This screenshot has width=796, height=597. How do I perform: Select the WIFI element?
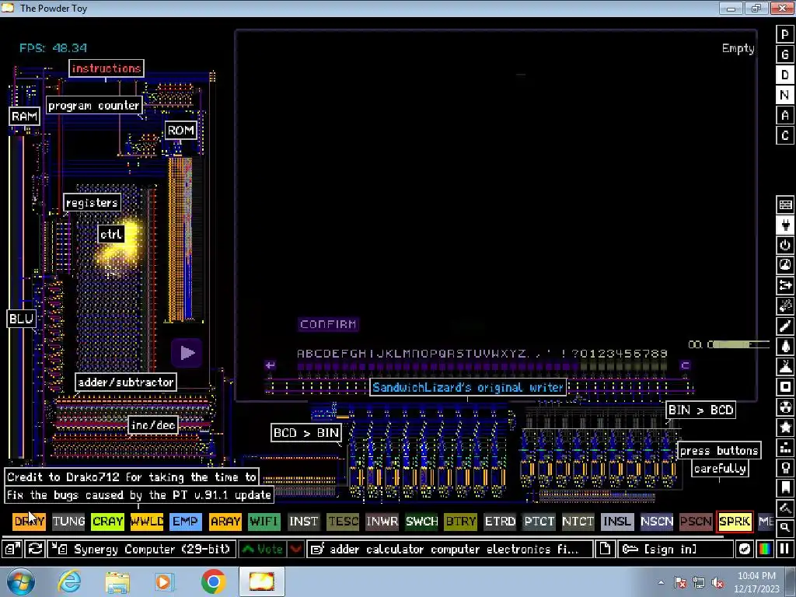tap(264, 522)
